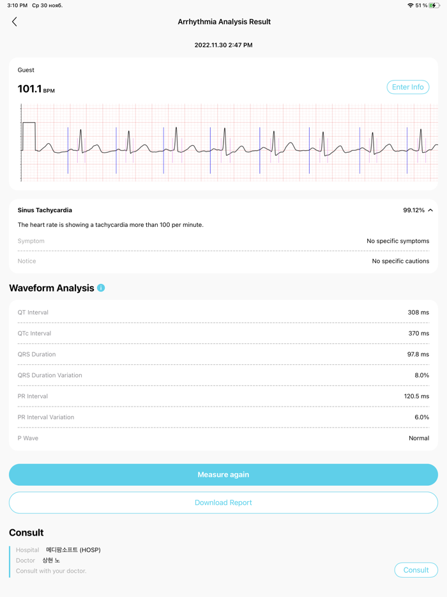This screenshot has width=447, height=597.
Task: Tap the Enter Info button
Action: 407,87
